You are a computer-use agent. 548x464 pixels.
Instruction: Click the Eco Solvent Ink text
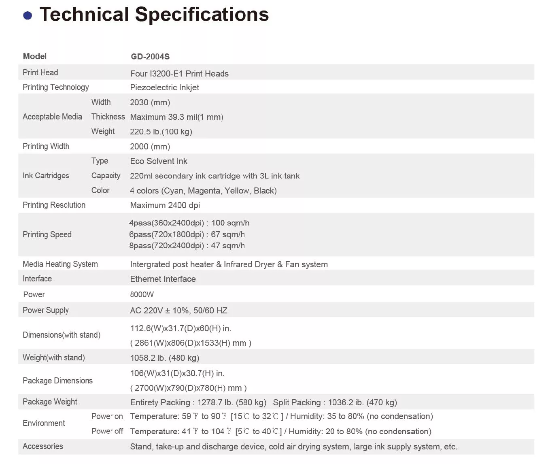tap(159, 161)
